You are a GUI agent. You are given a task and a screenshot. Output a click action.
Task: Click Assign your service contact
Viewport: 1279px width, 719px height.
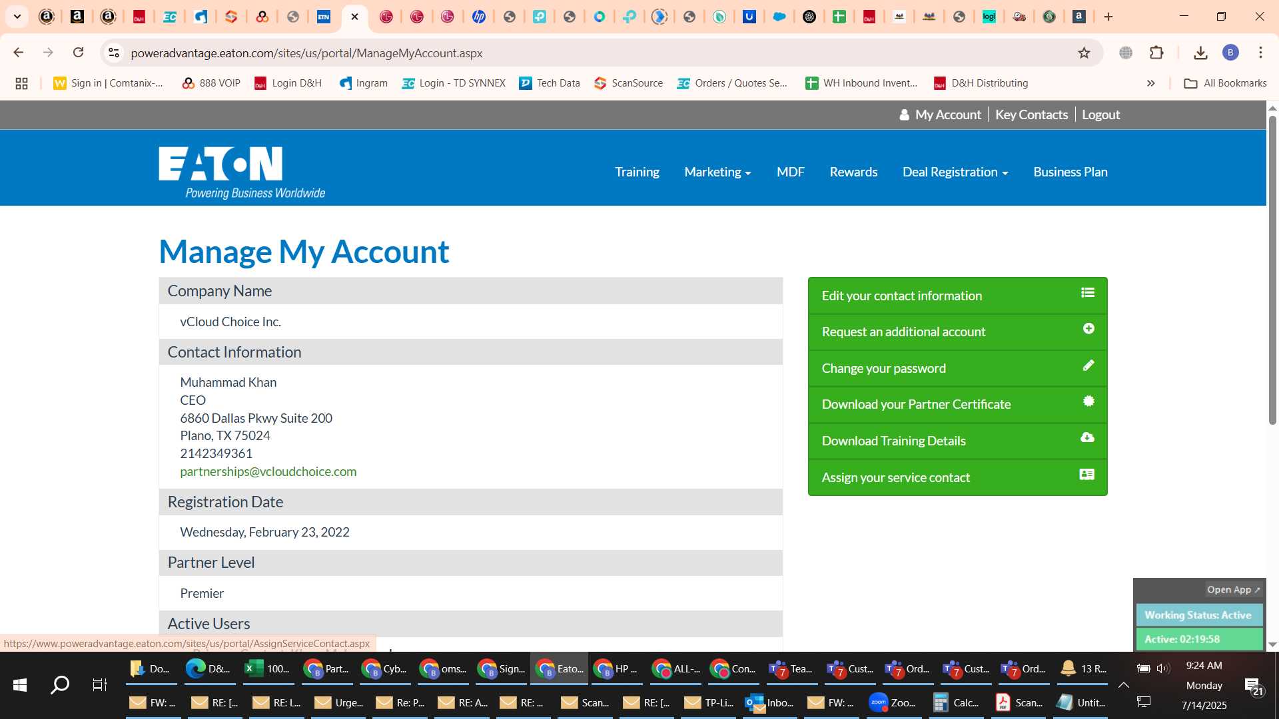coord(957,477)
